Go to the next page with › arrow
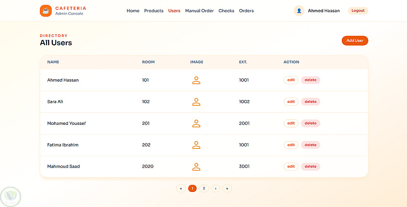Image resolution: width=407 pixels, height=207 pixels. pyautogui.click(x=215, y=188)
